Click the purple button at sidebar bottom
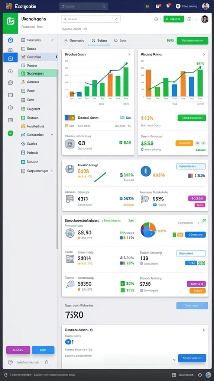This screenshot has width=214, height=381. pos(18,350)
